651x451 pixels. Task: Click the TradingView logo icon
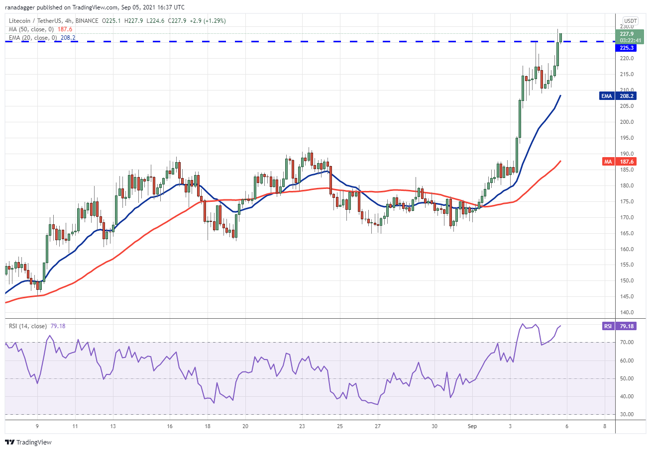click(10, 442)
